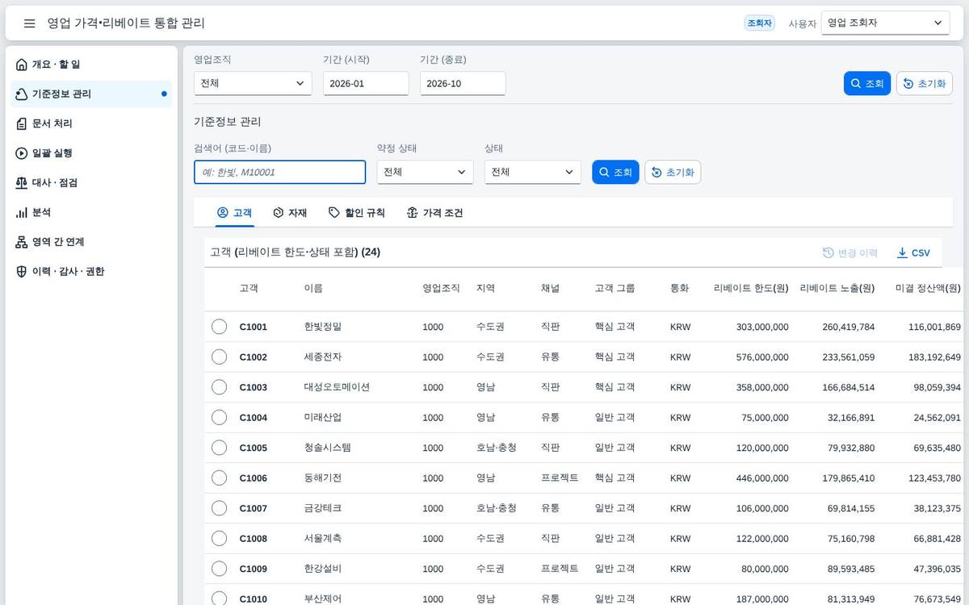Click the tag icon on 할인 규칙 tab

pos(334,213)
